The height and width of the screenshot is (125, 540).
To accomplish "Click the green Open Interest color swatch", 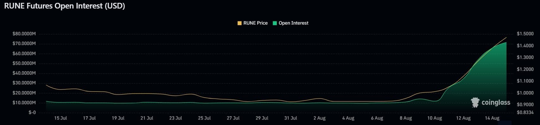I will tap(275, 23).
